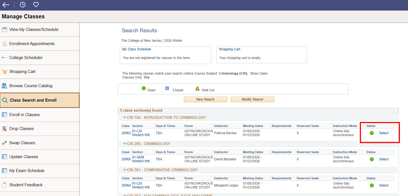
Task: Collapse the CRI 205 Criminology section
Action: [125, 144]
